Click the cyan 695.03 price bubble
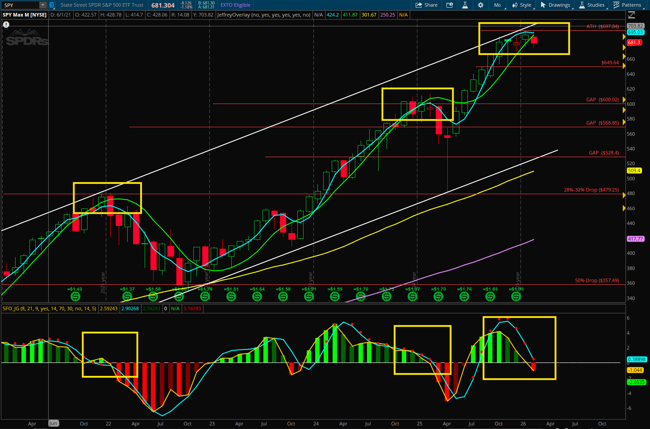650x429 pixels. point(635,32)
